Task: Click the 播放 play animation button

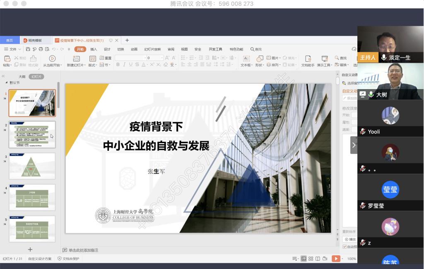Action: click(350, 239)
